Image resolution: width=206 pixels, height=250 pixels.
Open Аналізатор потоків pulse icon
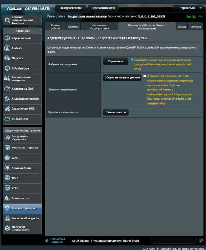coord(7,98)
